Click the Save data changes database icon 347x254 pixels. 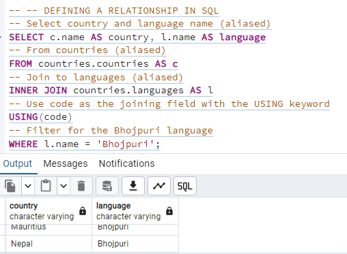pos(107,186)
